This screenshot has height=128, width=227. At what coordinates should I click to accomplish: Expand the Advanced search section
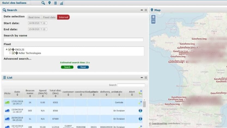[17, 59]
